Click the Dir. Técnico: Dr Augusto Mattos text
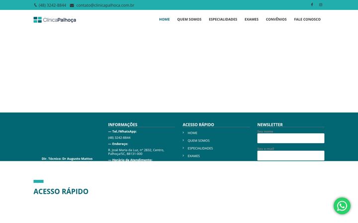Screen dimensions: 358x223 pyautogui.click(x=67, y=159)
